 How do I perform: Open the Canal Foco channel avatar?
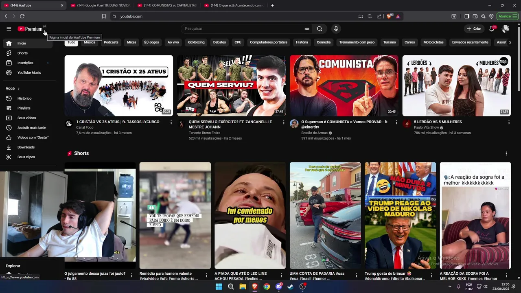pos(69,124)
